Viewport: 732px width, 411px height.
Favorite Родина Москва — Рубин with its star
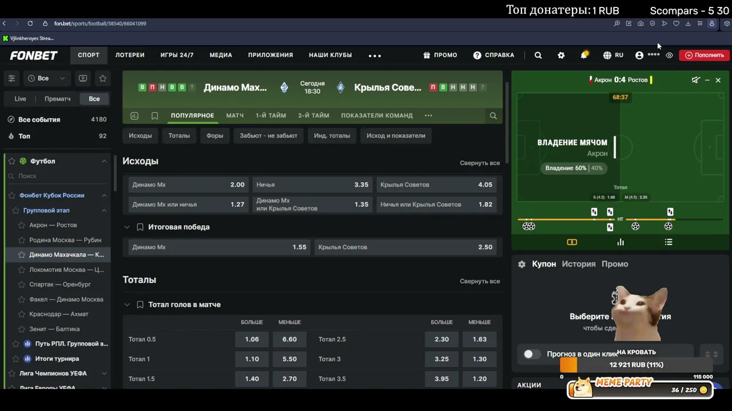pyautogui.click(x=22, y=240)
